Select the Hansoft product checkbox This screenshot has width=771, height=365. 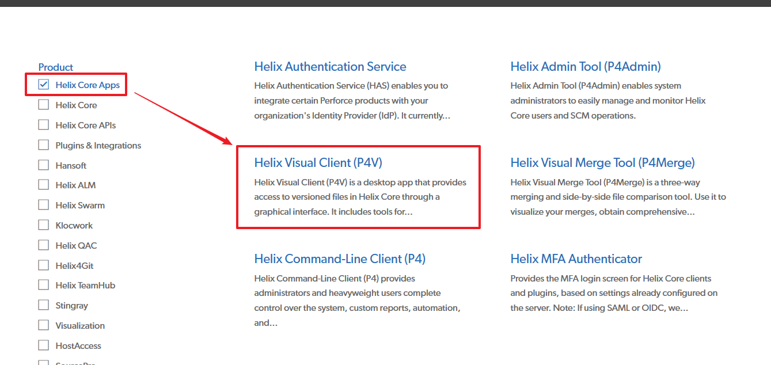43,165
